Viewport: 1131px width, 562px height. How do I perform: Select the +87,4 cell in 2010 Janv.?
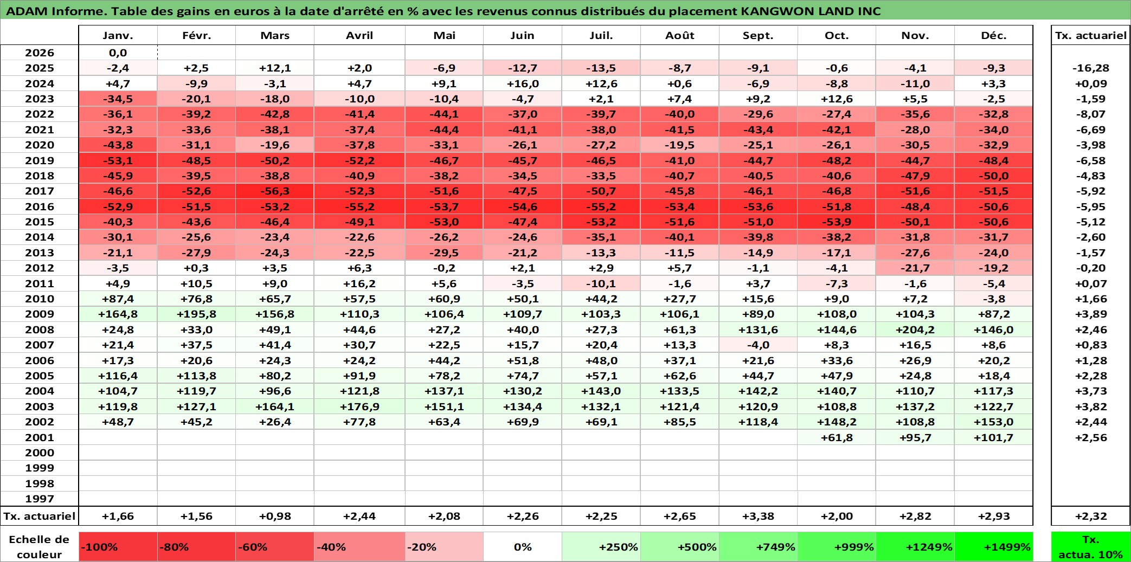[118, 299]
